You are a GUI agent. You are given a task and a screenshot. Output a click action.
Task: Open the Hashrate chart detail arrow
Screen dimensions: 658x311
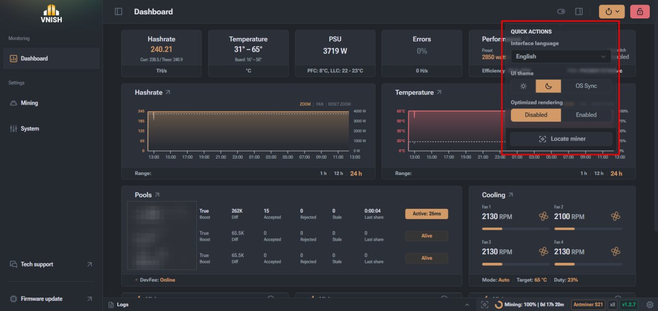(168, 92)
